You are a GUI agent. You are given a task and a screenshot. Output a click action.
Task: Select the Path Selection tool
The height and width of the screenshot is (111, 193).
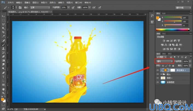point(3,81)
